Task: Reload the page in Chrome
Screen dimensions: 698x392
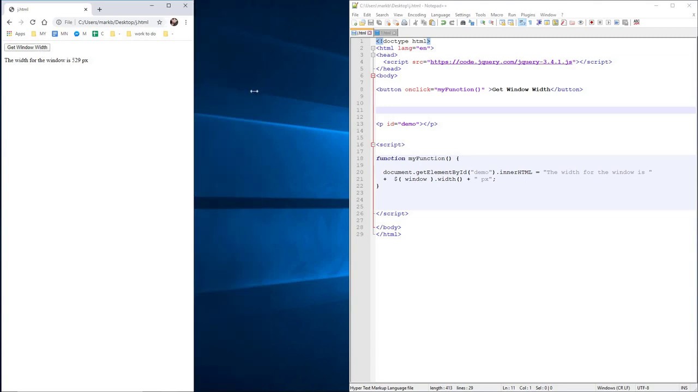Action: 33,22
